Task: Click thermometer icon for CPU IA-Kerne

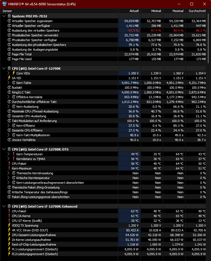Action: pyautogui.click(x=9, y=216)
